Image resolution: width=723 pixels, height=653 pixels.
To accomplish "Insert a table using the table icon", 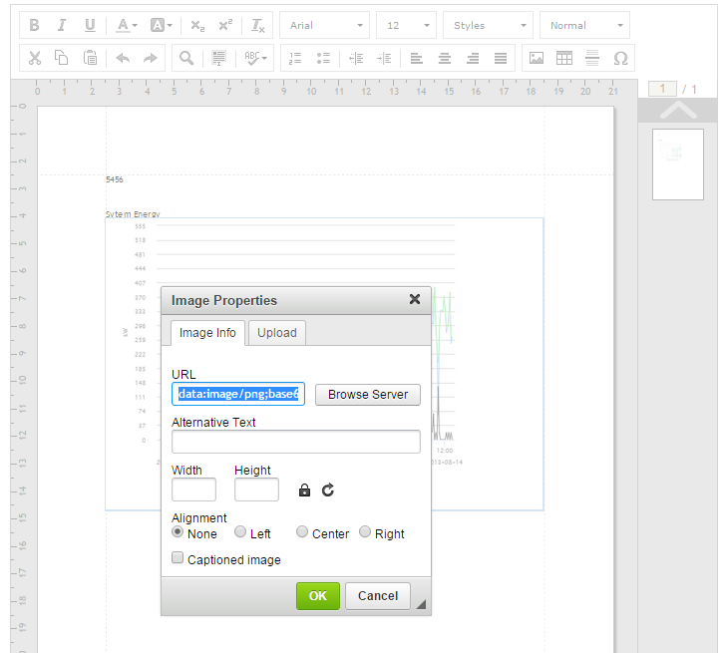I will pyautogui.click(x=564, y=58).
